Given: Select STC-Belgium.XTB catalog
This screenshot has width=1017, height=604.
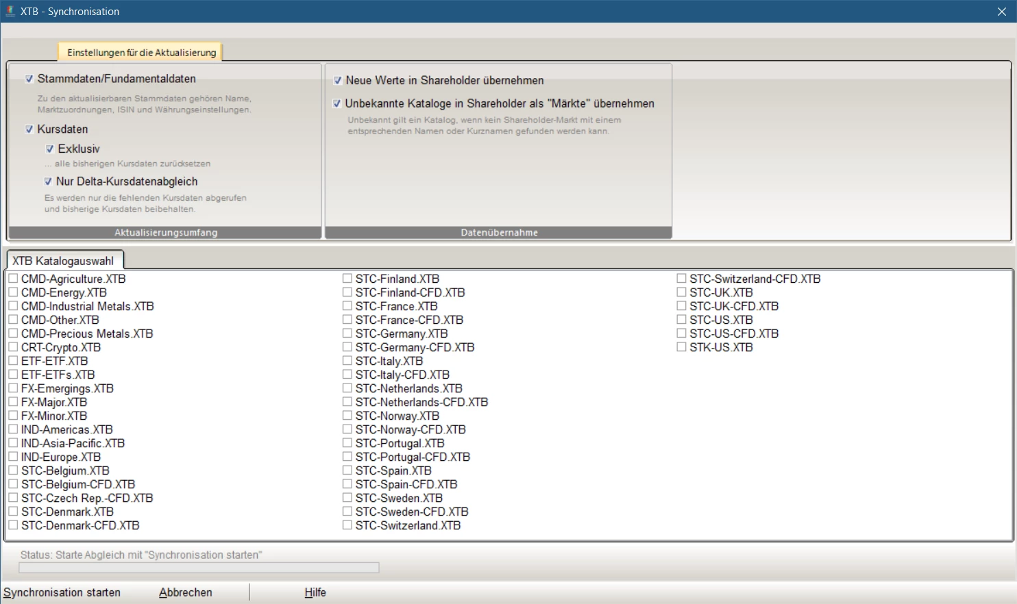Looking at the screenshot, I should point(13,470).
